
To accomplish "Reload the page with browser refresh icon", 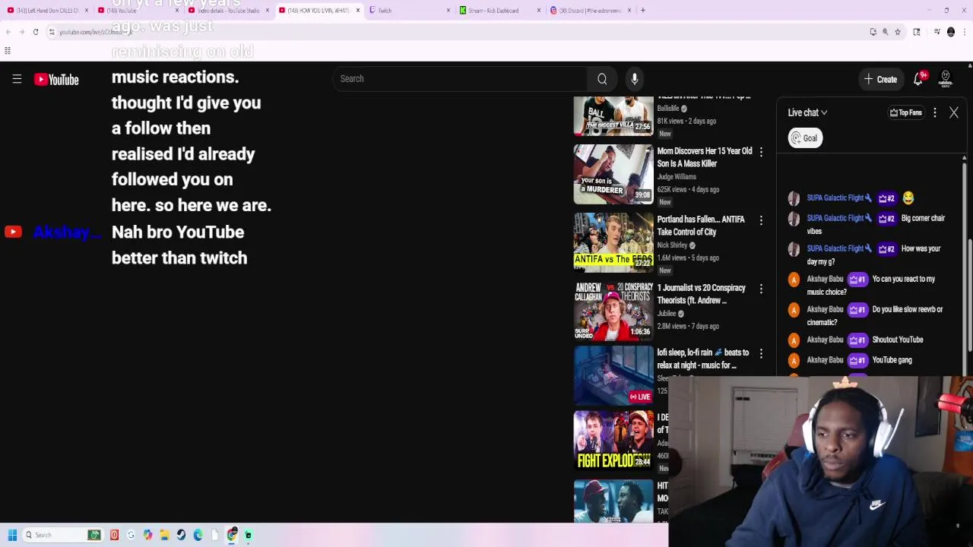I will click(x=36, y=32).
